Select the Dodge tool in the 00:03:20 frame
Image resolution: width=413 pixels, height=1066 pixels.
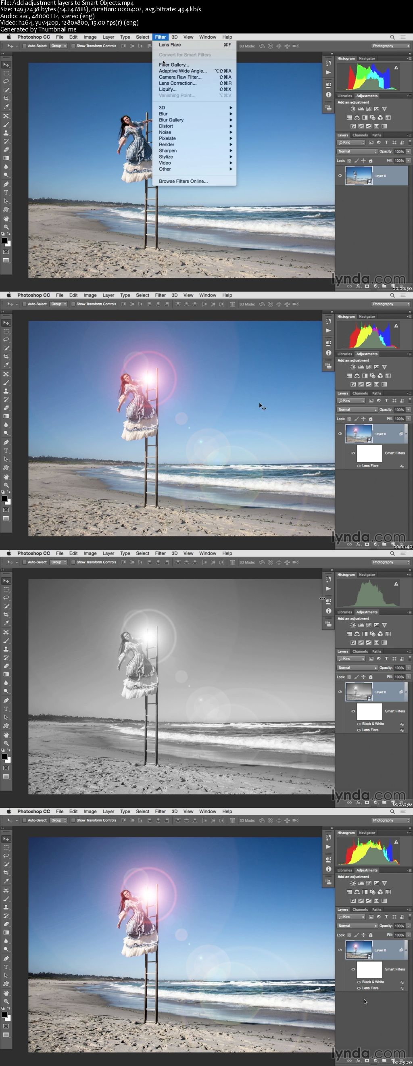coord(6,949)
